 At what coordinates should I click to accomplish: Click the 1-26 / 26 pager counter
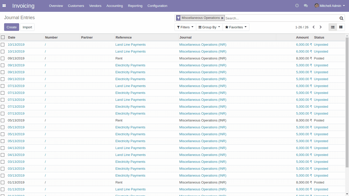[302, 27]
